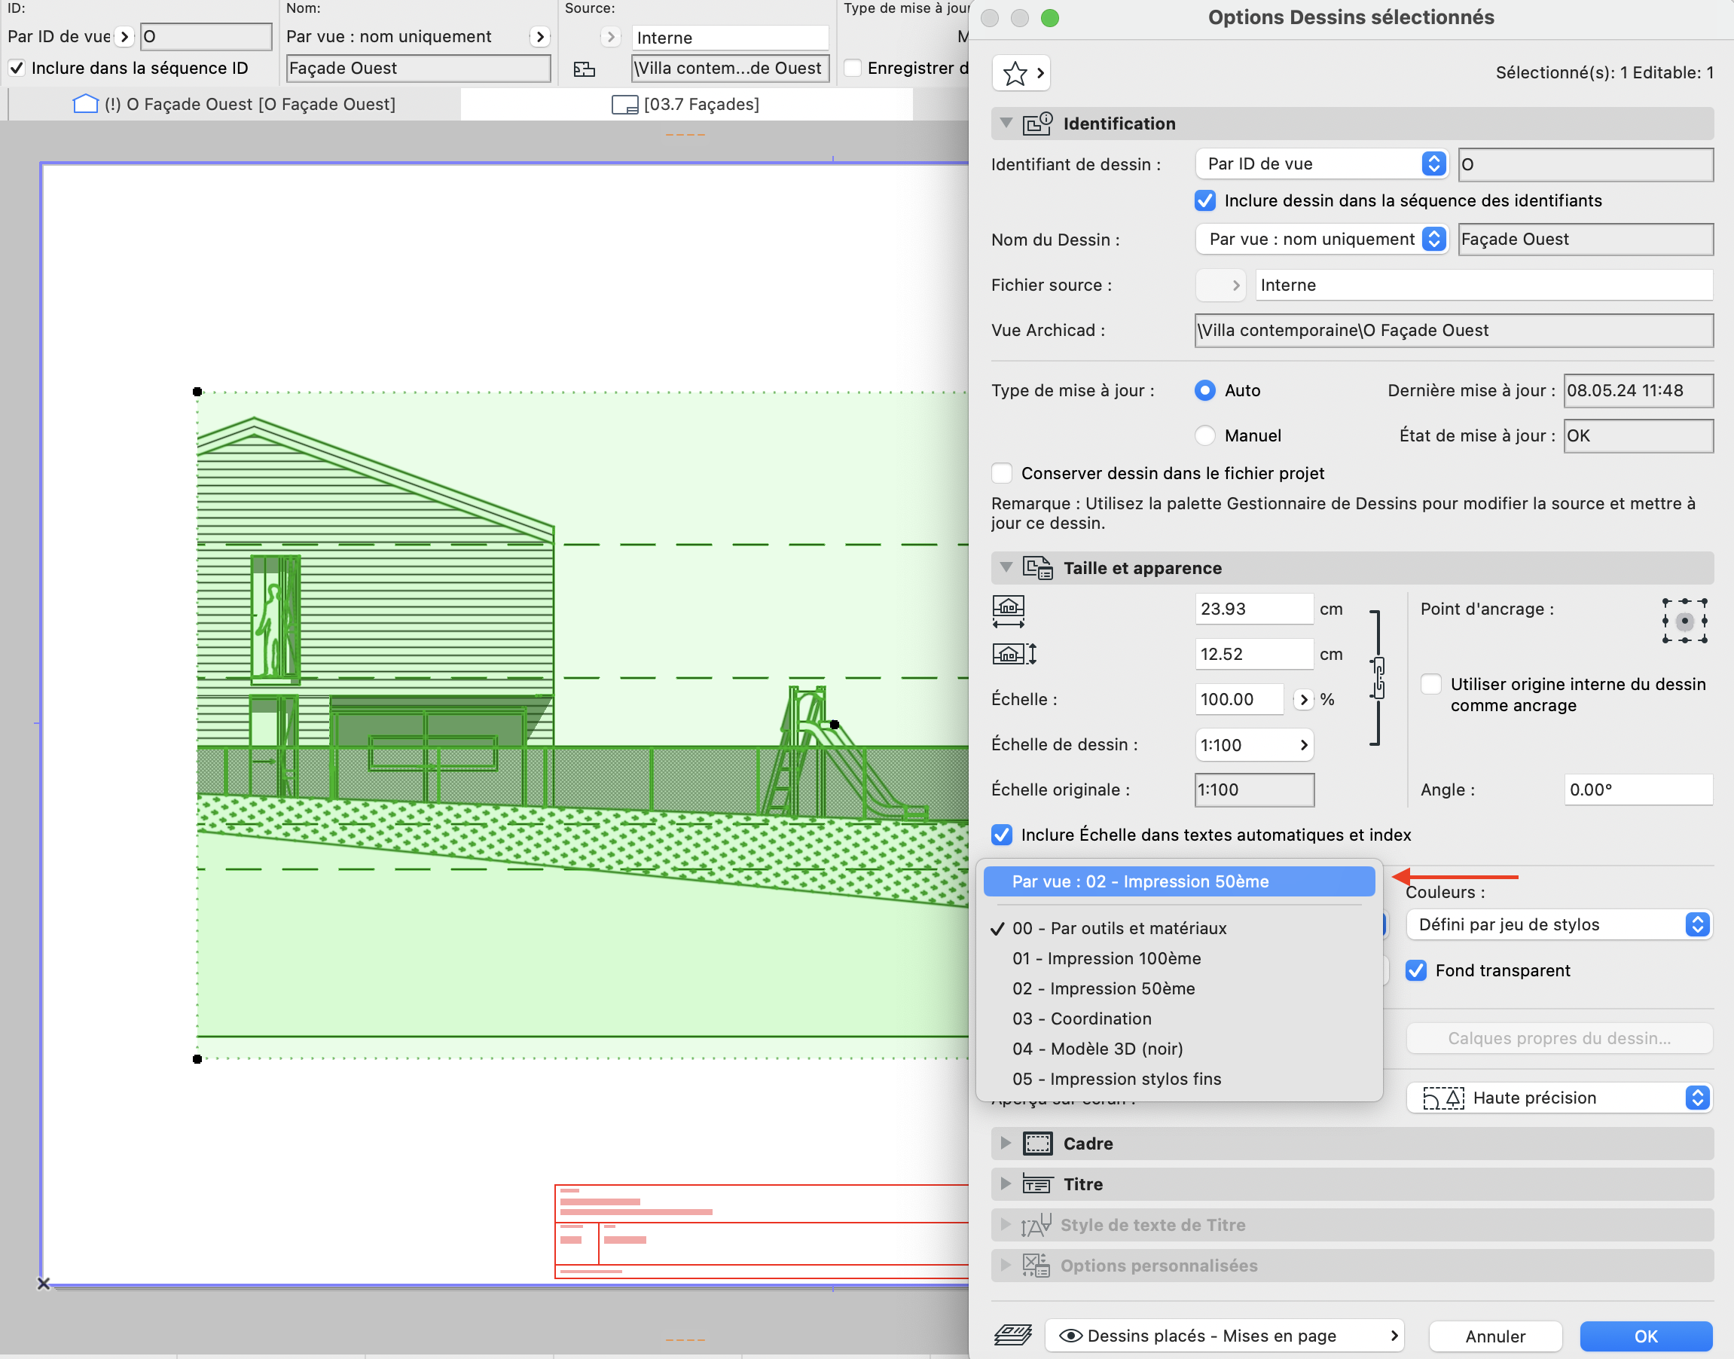
Task: Click the linked source icon in info box
Action: pos(584,69)
